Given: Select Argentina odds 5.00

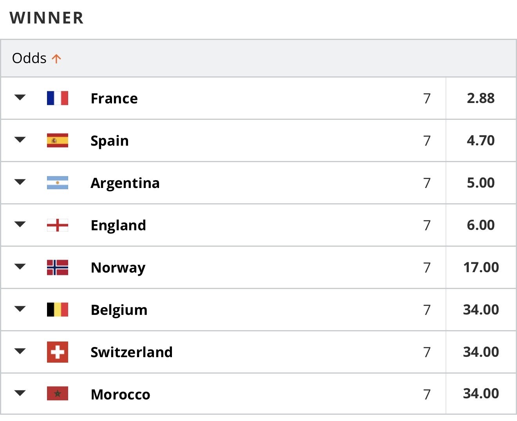Looking at the screenshot, I should tap(481, 182).
